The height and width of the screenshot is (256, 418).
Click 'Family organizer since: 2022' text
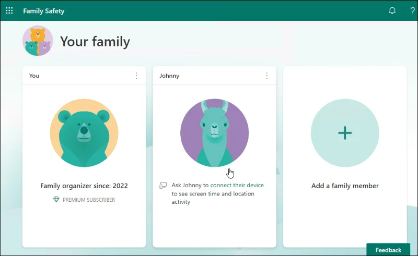tap(84, 186)
